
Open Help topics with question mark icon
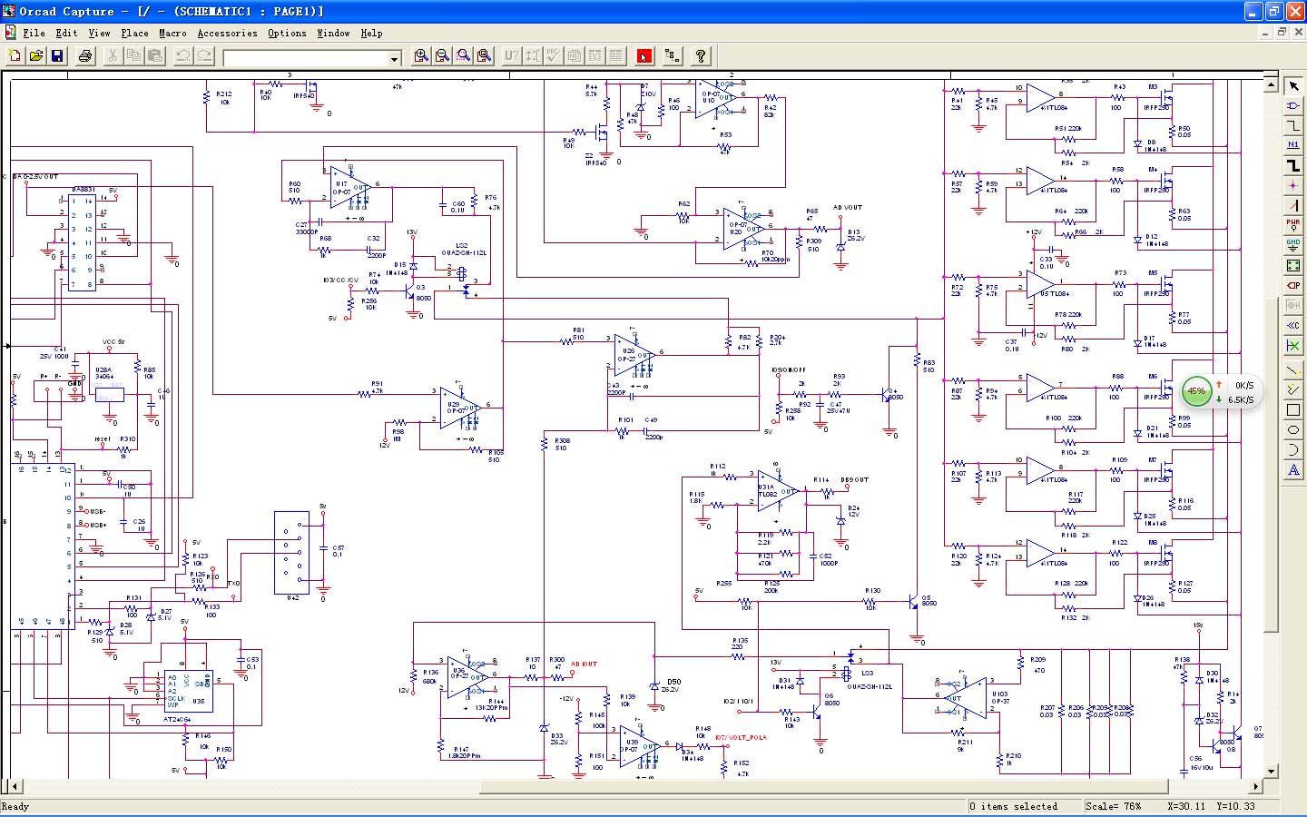pos(701,56)
